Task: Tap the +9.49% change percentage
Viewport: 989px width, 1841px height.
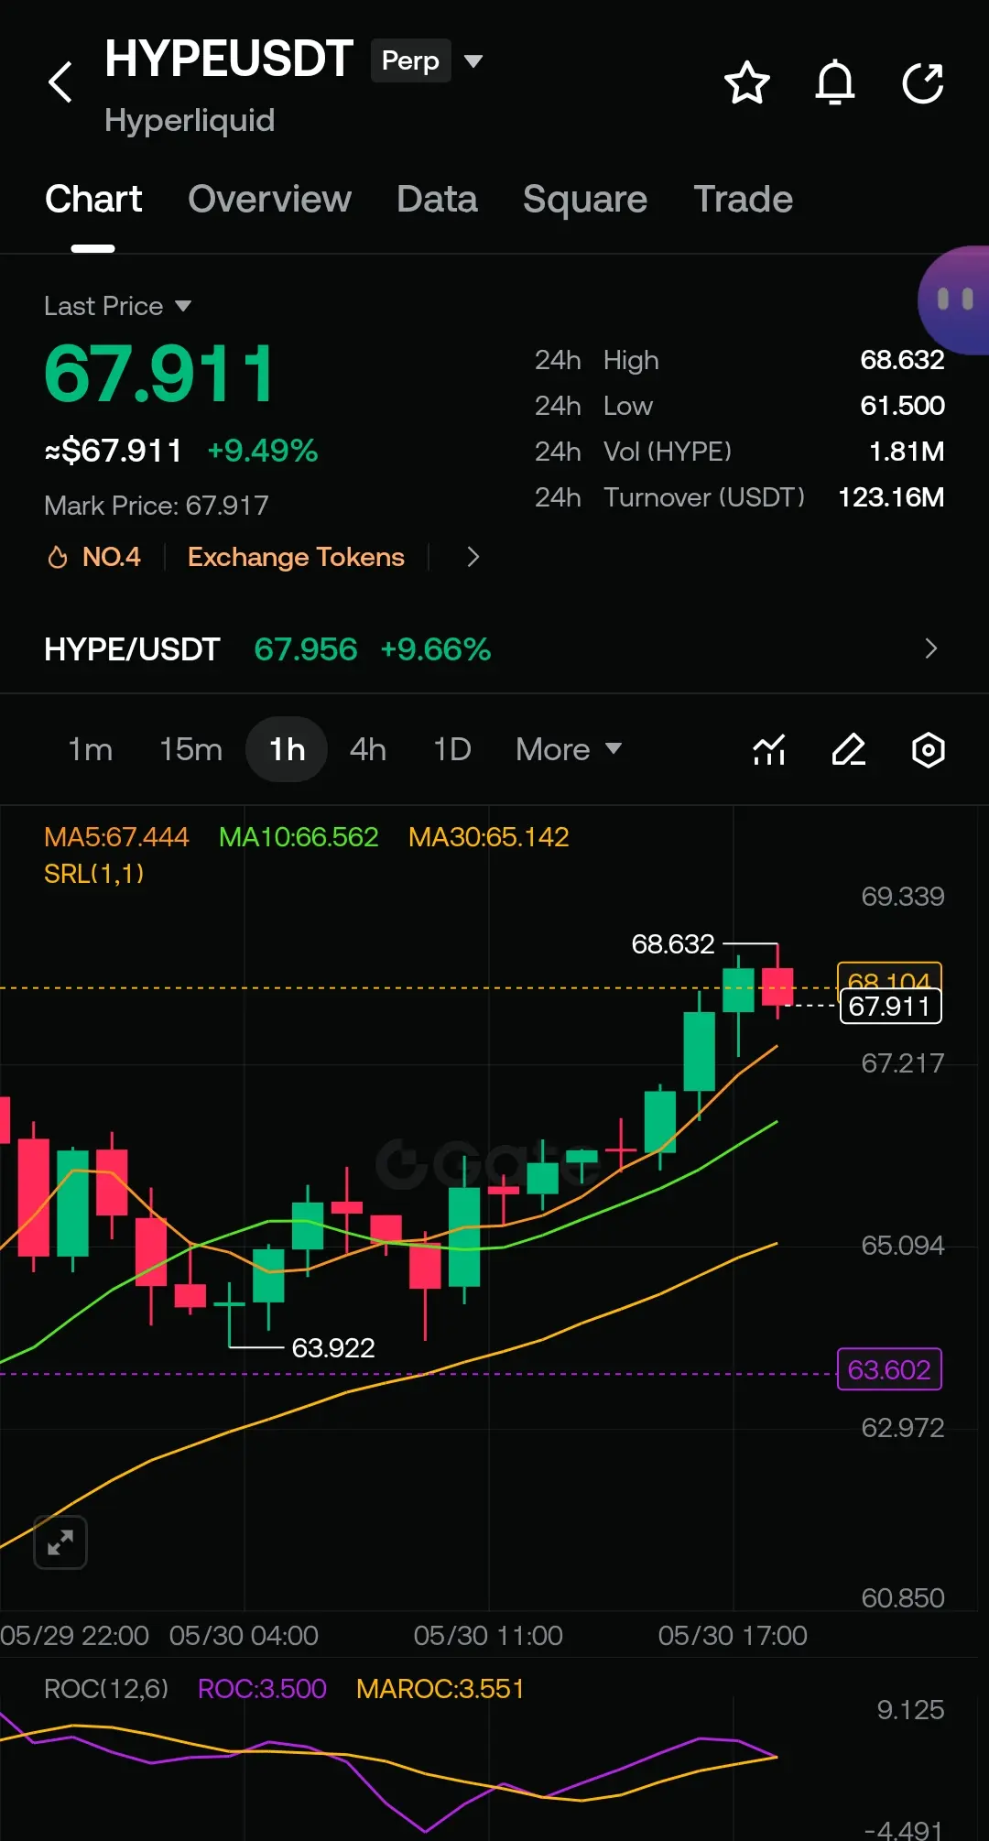Action: pyautogui.click(x=263, y=450)
